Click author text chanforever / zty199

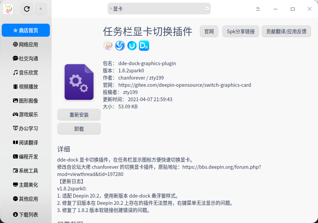141,78
